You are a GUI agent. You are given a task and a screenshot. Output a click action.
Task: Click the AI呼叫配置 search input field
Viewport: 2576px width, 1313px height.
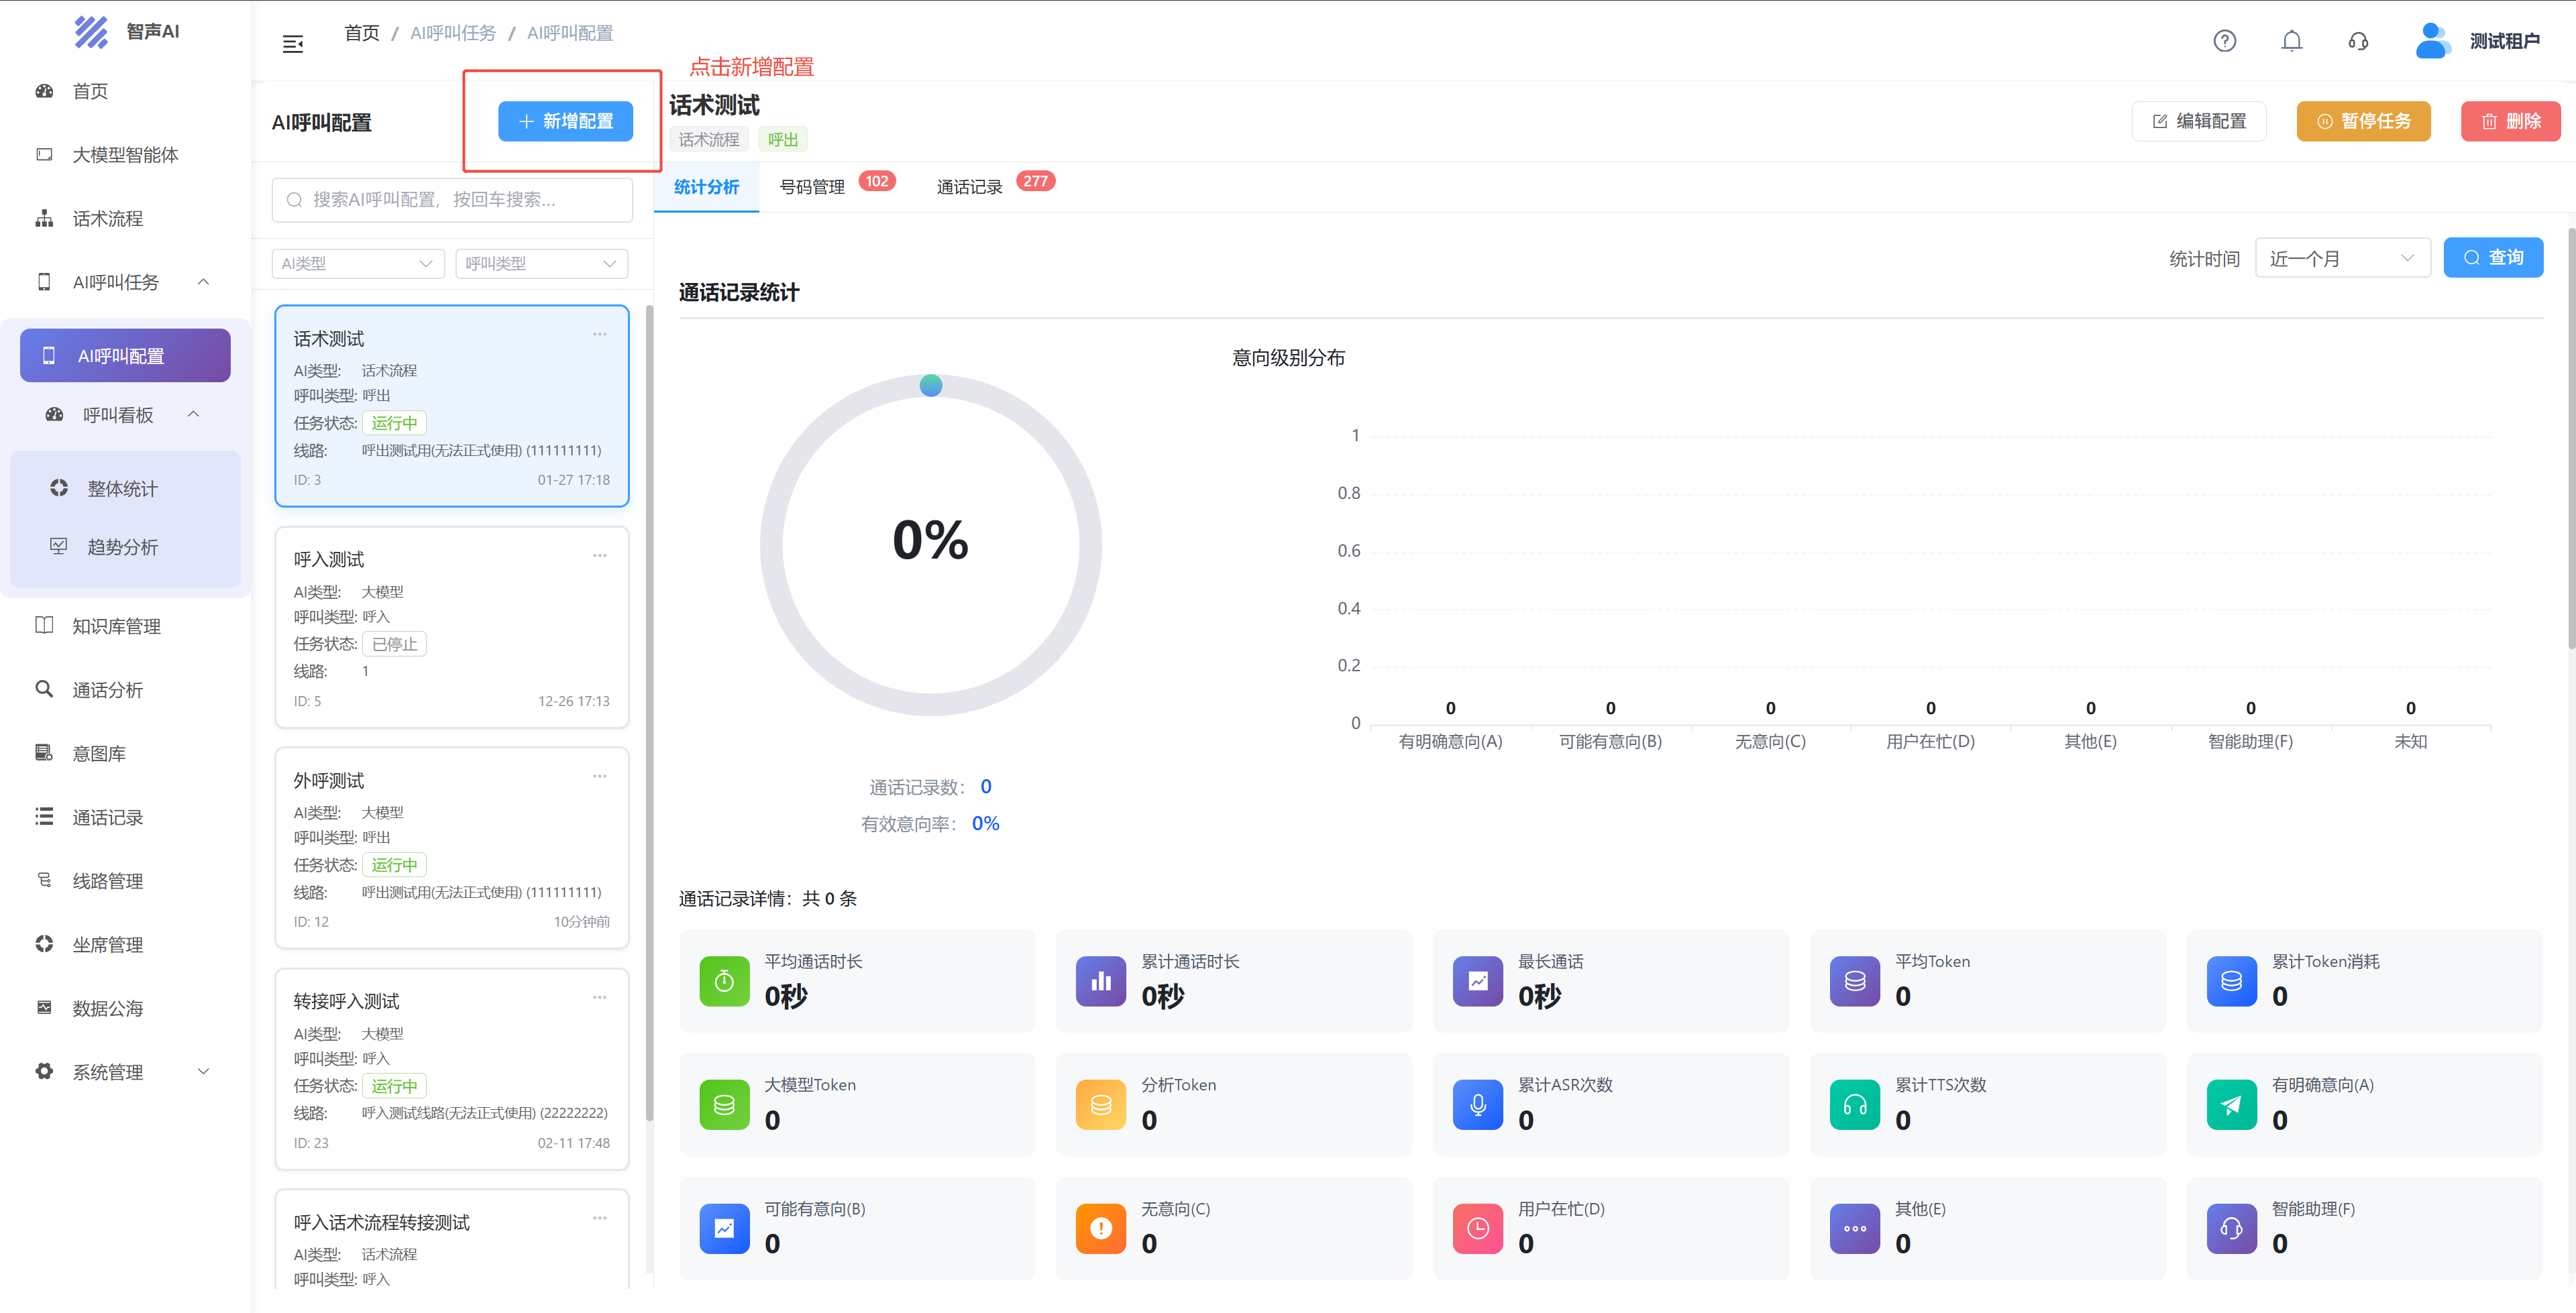(x=452, y=200)
